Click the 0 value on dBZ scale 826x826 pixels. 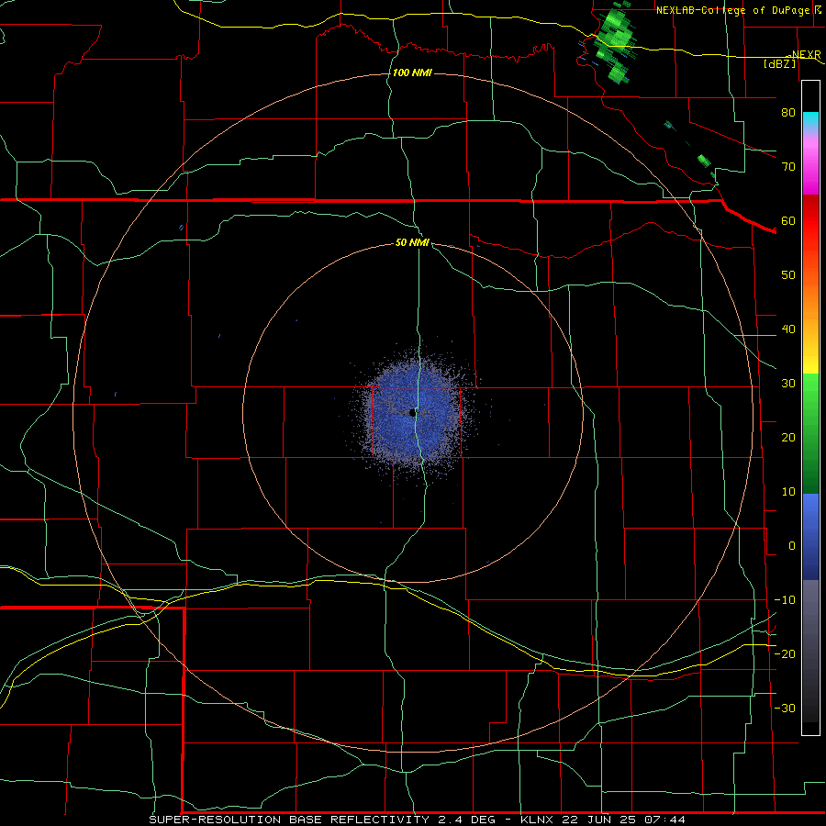click(x=792, y=546)
